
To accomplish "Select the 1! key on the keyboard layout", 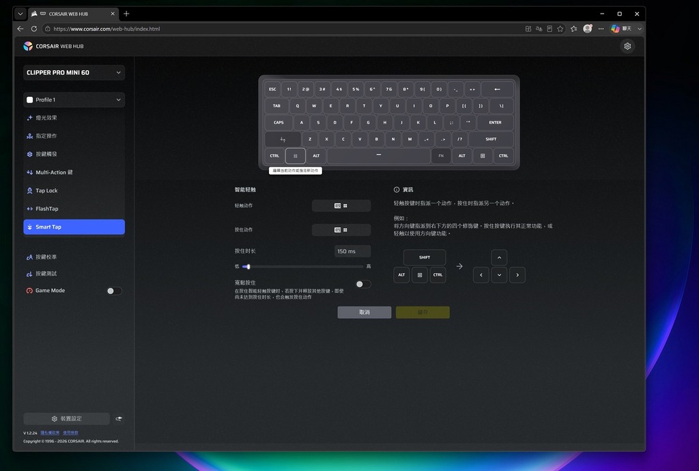I will point(289,89).
